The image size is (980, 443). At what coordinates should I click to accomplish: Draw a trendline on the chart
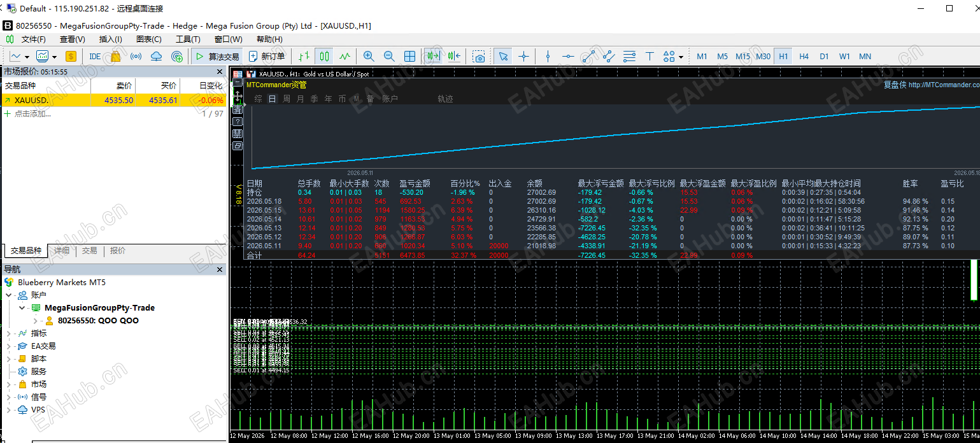tap(589, 56)
